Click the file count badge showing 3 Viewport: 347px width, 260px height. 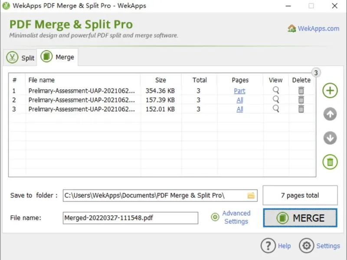(x=316, y=73)
